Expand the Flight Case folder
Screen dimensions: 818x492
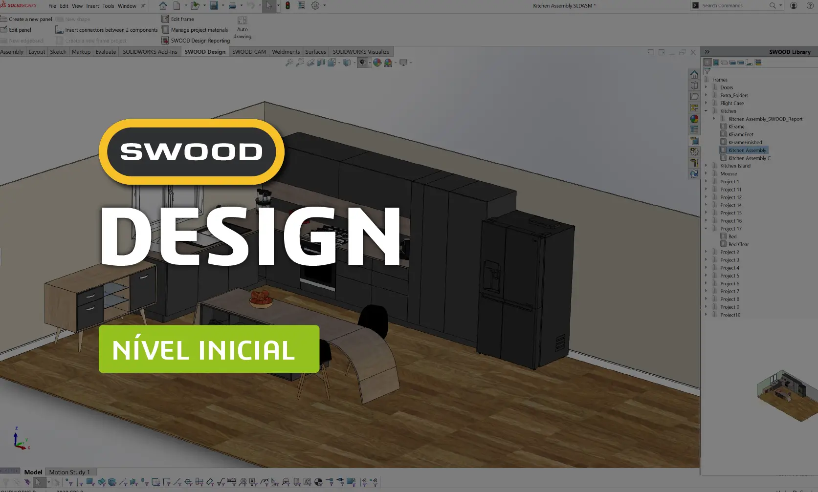pos(706,103)
